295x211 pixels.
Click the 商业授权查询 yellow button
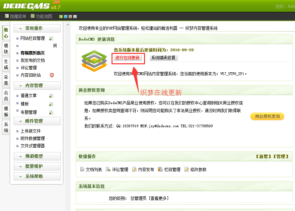[267, 117]
